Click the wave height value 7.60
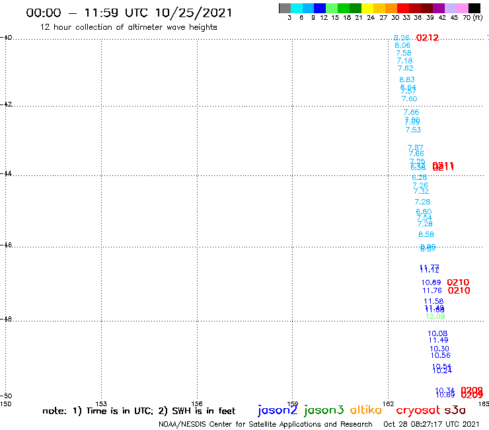Viewport: 489px width, 430px height. (x=409, y=99)
